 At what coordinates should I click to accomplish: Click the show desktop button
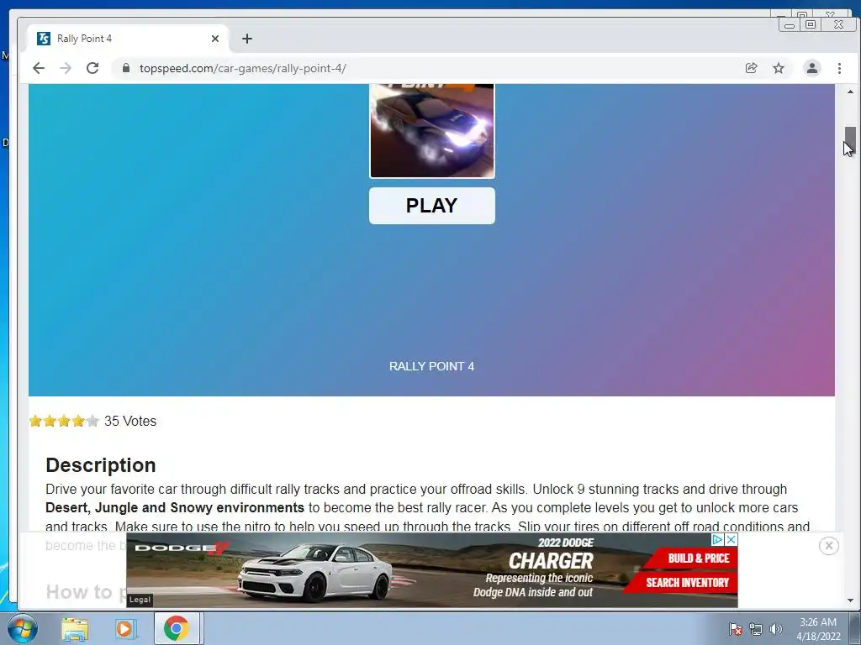[x=855, y=628]
